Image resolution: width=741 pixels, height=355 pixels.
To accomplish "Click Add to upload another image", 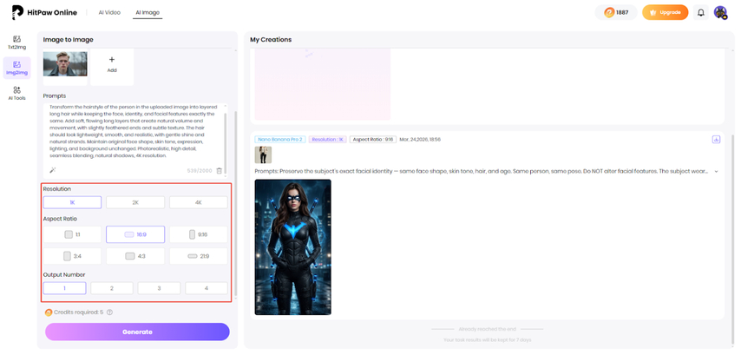I will [x=112, y=64].
